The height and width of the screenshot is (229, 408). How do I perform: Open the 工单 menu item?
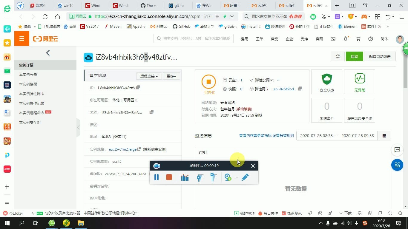(259, 39)
